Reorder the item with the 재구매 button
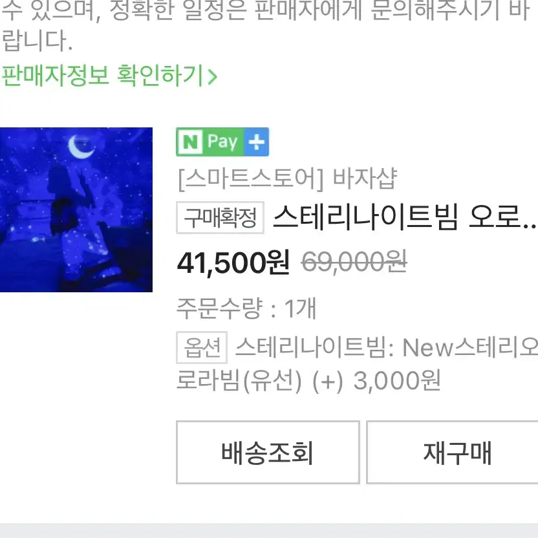 pyautogui.click(x=452, y=452)
